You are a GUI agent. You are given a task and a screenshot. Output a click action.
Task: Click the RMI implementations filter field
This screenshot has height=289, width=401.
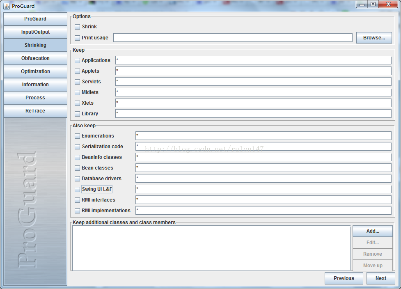(264, 211)
